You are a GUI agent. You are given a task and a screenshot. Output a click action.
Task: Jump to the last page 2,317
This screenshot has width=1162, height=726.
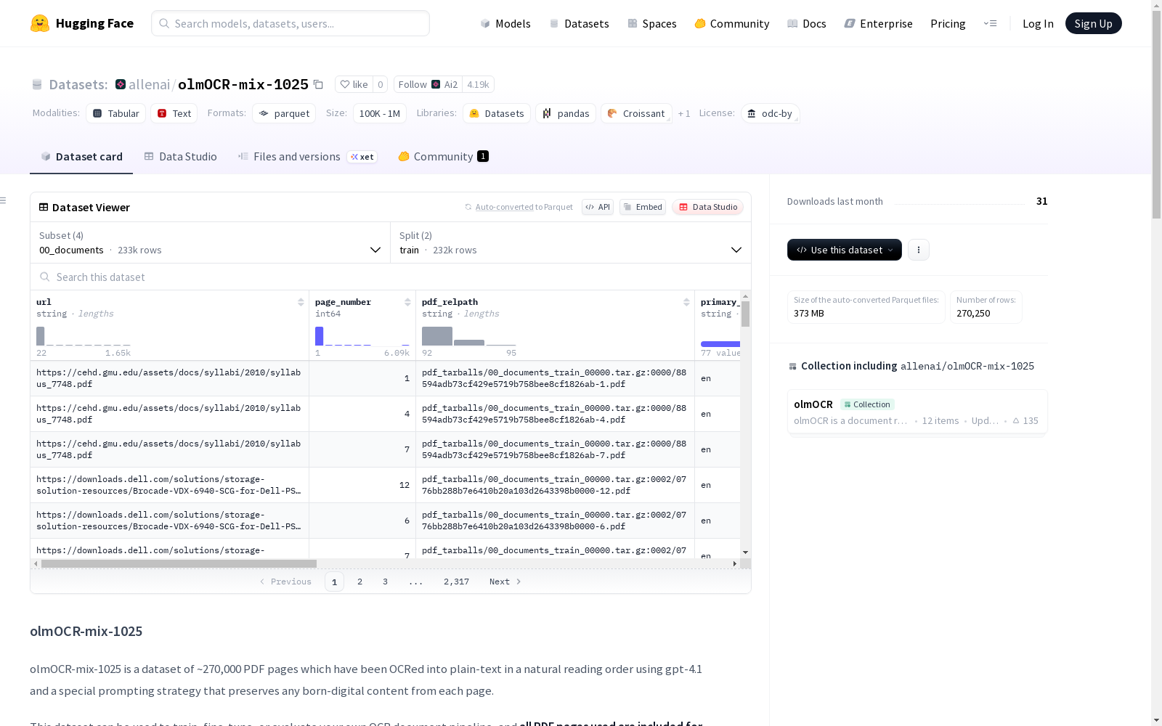[x=456, y=582]
